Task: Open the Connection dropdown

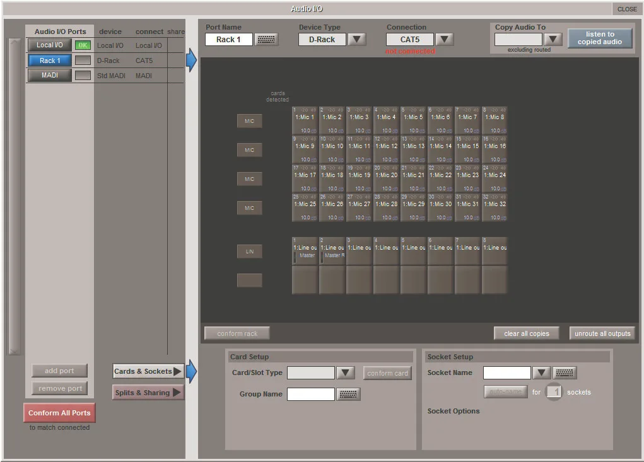Action: (x=444, y=39)
